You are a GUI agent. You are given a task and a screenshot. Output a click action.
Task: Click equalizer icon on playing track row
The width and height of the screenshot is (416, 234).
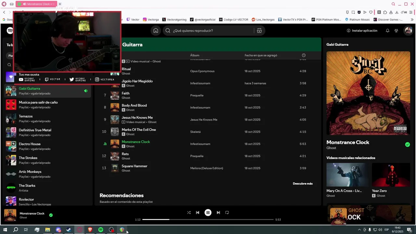105,144
